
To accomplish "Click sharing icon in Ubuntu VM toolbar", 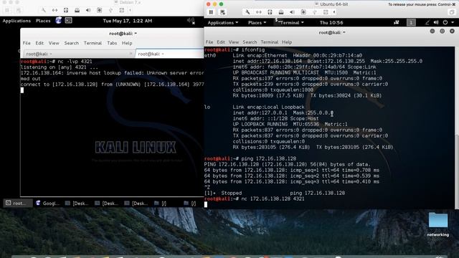I will coord(326,12).
